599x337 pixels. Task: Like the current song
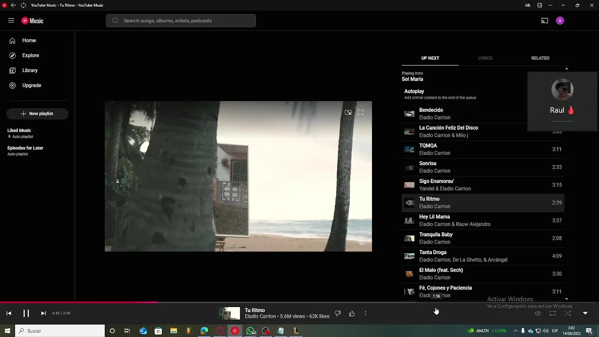coord(352,314)
